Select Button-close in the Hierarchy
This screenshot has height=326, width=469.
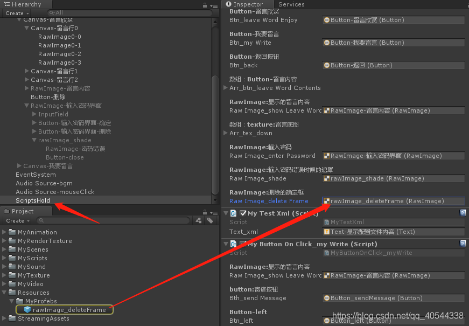click(x=106, y=157)
